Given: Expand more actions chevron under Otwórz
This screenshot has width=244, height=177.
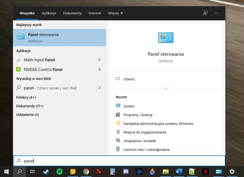Looking at the screenshot, I should [166, 89].
